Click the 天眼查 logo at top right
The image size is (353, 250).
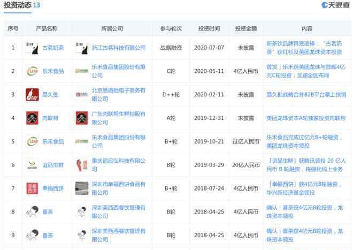tap(336, 5)
